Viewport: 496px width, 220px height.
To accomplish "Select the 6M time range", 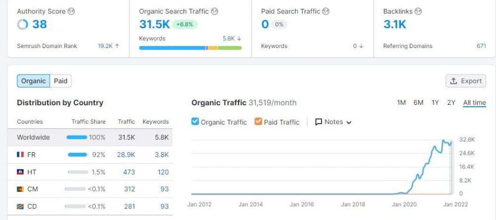I will (419, 103).
